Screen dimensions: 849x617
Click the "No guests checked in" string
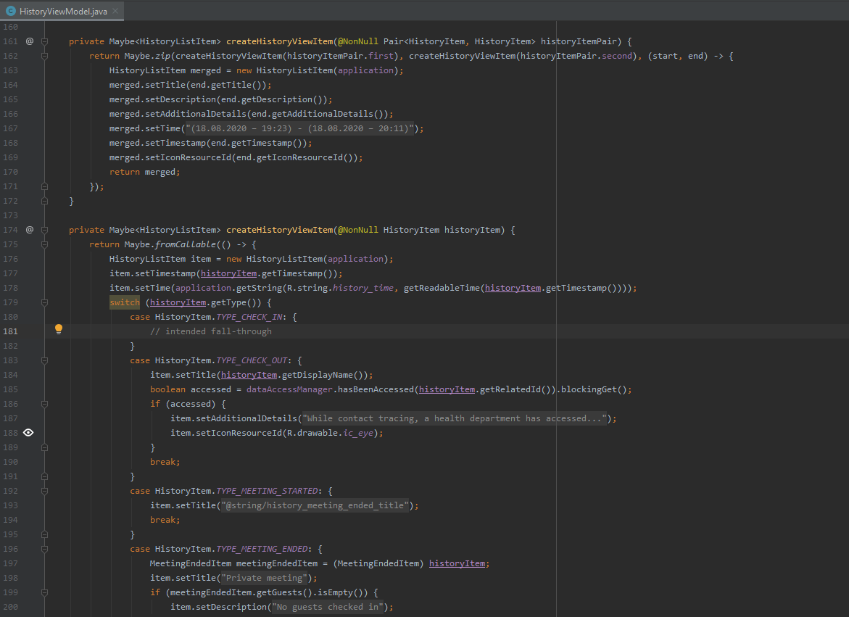click(x=328, y=608)
